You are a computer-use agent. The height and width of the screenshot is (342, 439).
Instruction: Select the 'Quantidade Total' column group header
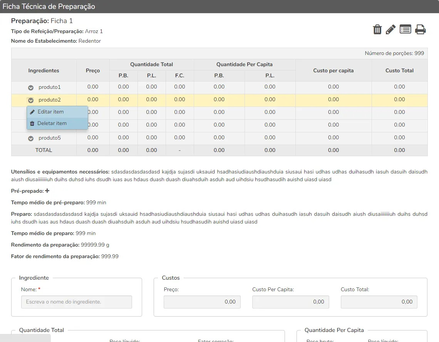pyautogui.click(x=151, y=65)
